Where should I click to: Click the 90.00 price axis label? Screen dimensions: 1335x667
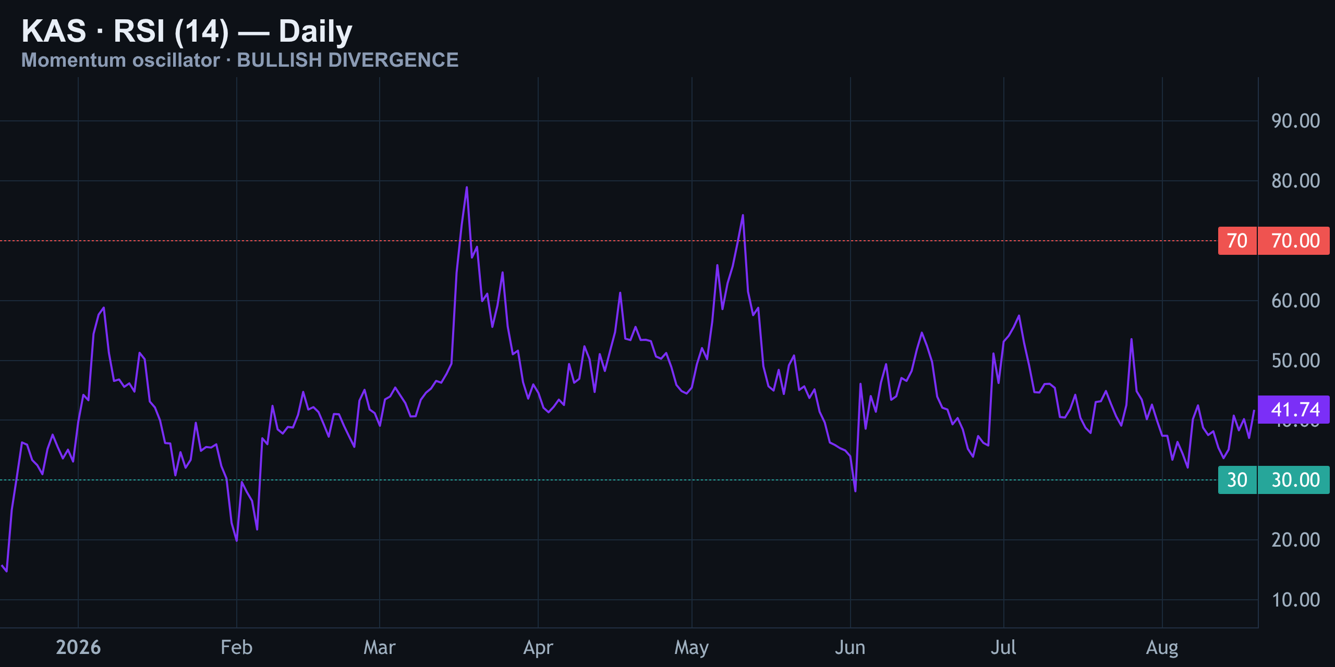(x=1295, y=121)
